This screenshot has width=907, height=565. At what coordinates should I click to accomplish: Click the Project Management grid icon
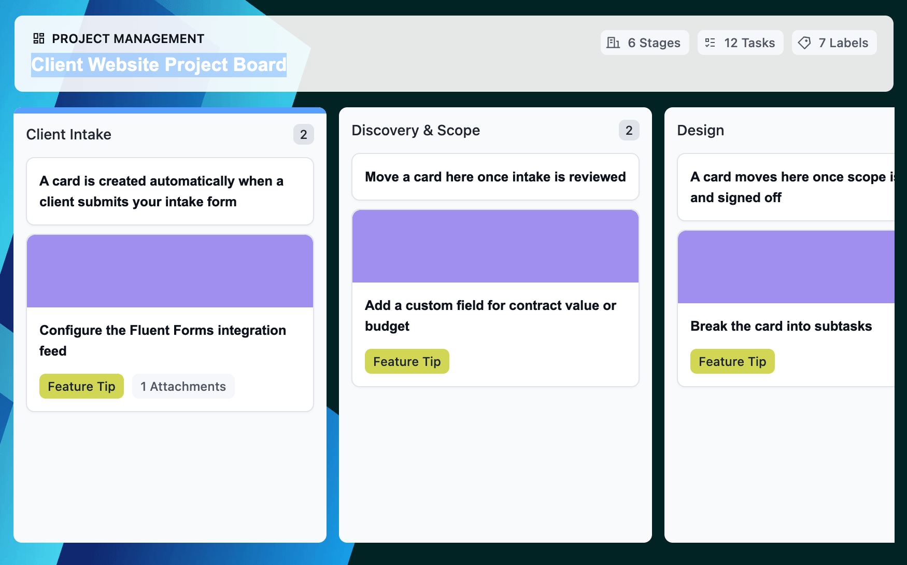coord(39,38)
